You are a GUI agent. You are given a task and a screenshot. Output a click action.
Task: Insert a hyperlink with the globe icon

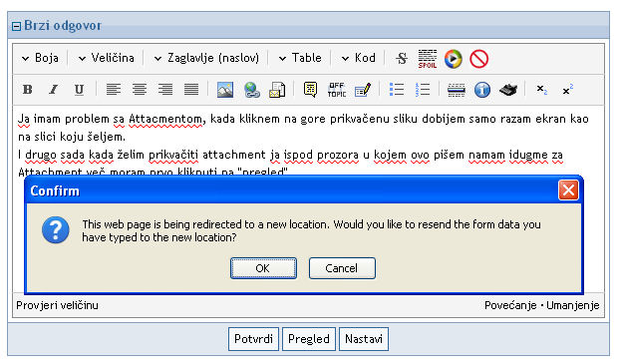coord(252,90)
